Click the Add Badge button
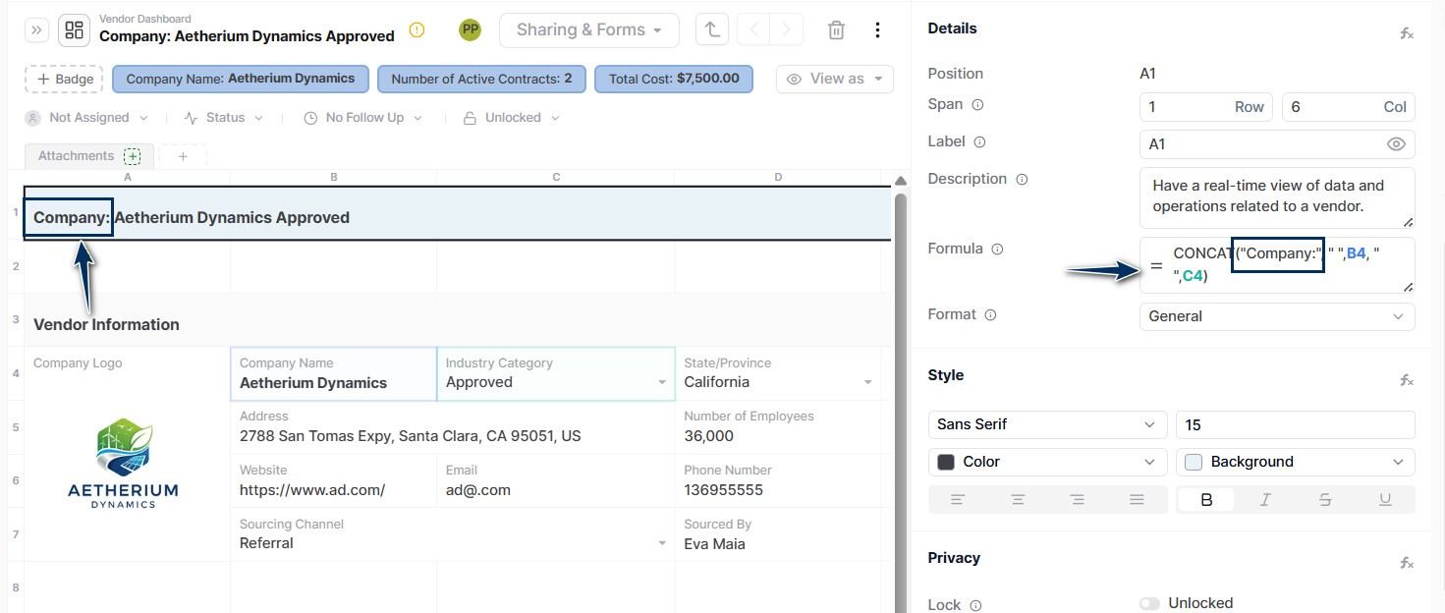 [x=64, y=80]
